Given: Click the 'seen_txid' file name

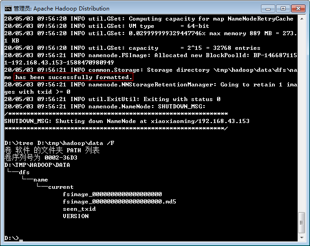Looking at the screenshot, I should coord(79,209).
